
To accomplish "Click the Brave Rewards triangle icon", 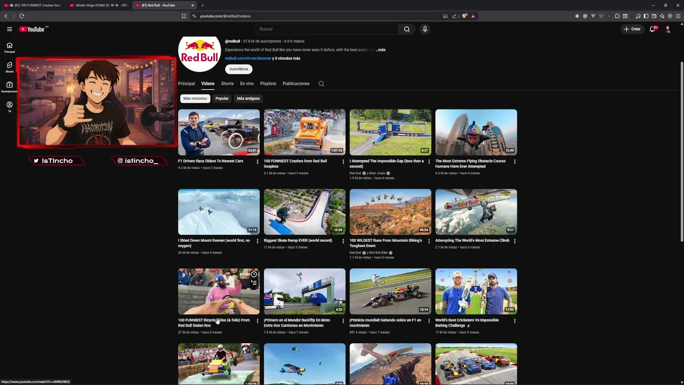I will [473, 16].
